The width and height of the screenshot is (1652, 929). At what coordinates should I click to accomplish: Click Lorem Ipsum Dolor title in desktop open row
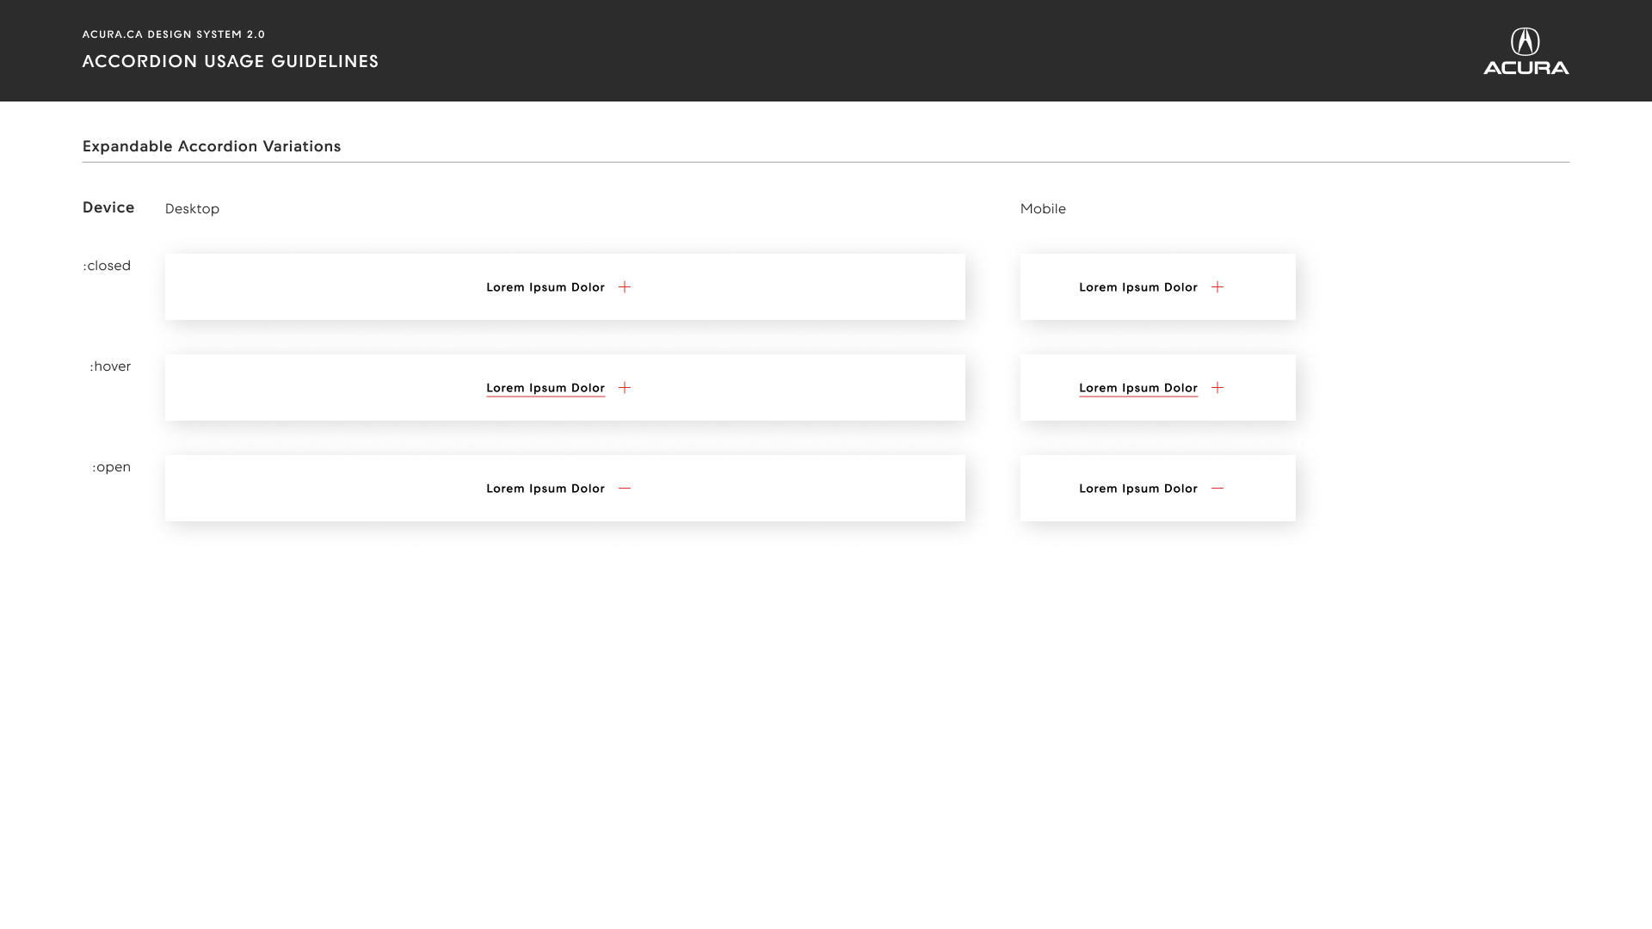546,489
